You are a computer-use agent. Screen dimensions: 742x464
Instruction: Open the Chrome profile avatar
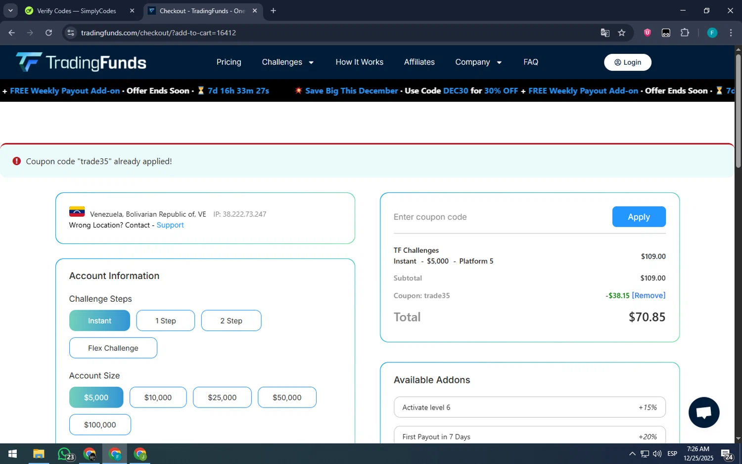(712, 33)
